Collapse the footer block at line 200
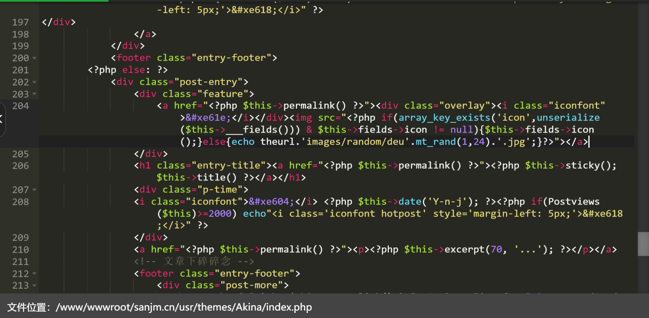The image size is (649, 318). click(x=34, y=58)
